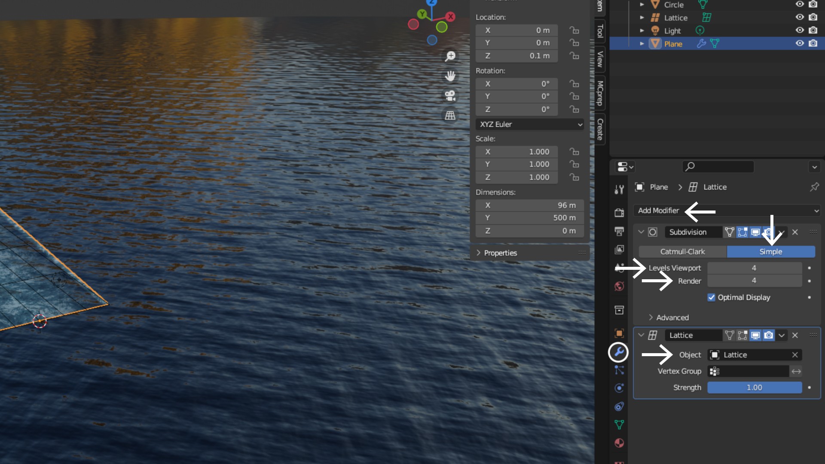
Task: Expand the Advanced subdivision section
Action: (672, 317)
